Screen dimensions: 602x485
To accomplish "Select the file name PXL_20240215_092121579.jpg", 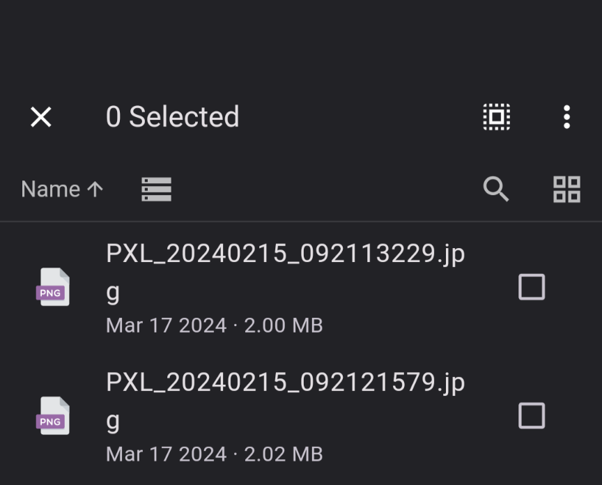I will [285, 401].
